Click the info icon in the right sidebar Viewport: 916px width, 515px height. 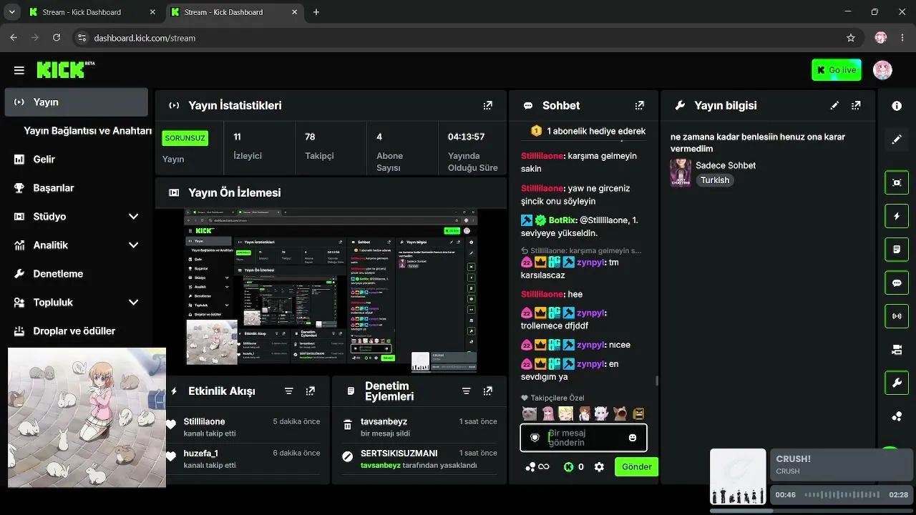pyautogui.click(x=897, y=106)
